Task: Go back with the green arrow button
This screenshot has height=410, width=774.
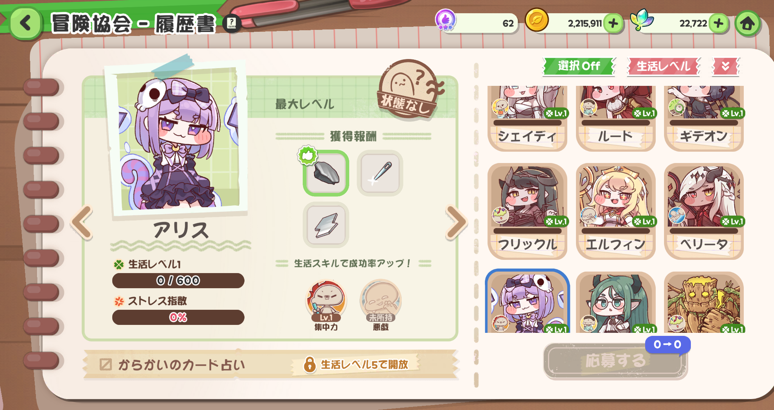Action: click(26, 23)
